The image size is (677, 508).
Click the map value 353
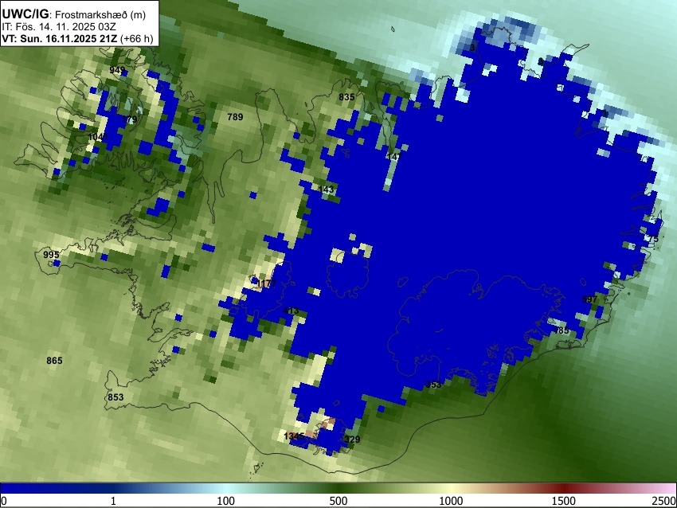tap(433, 385)
